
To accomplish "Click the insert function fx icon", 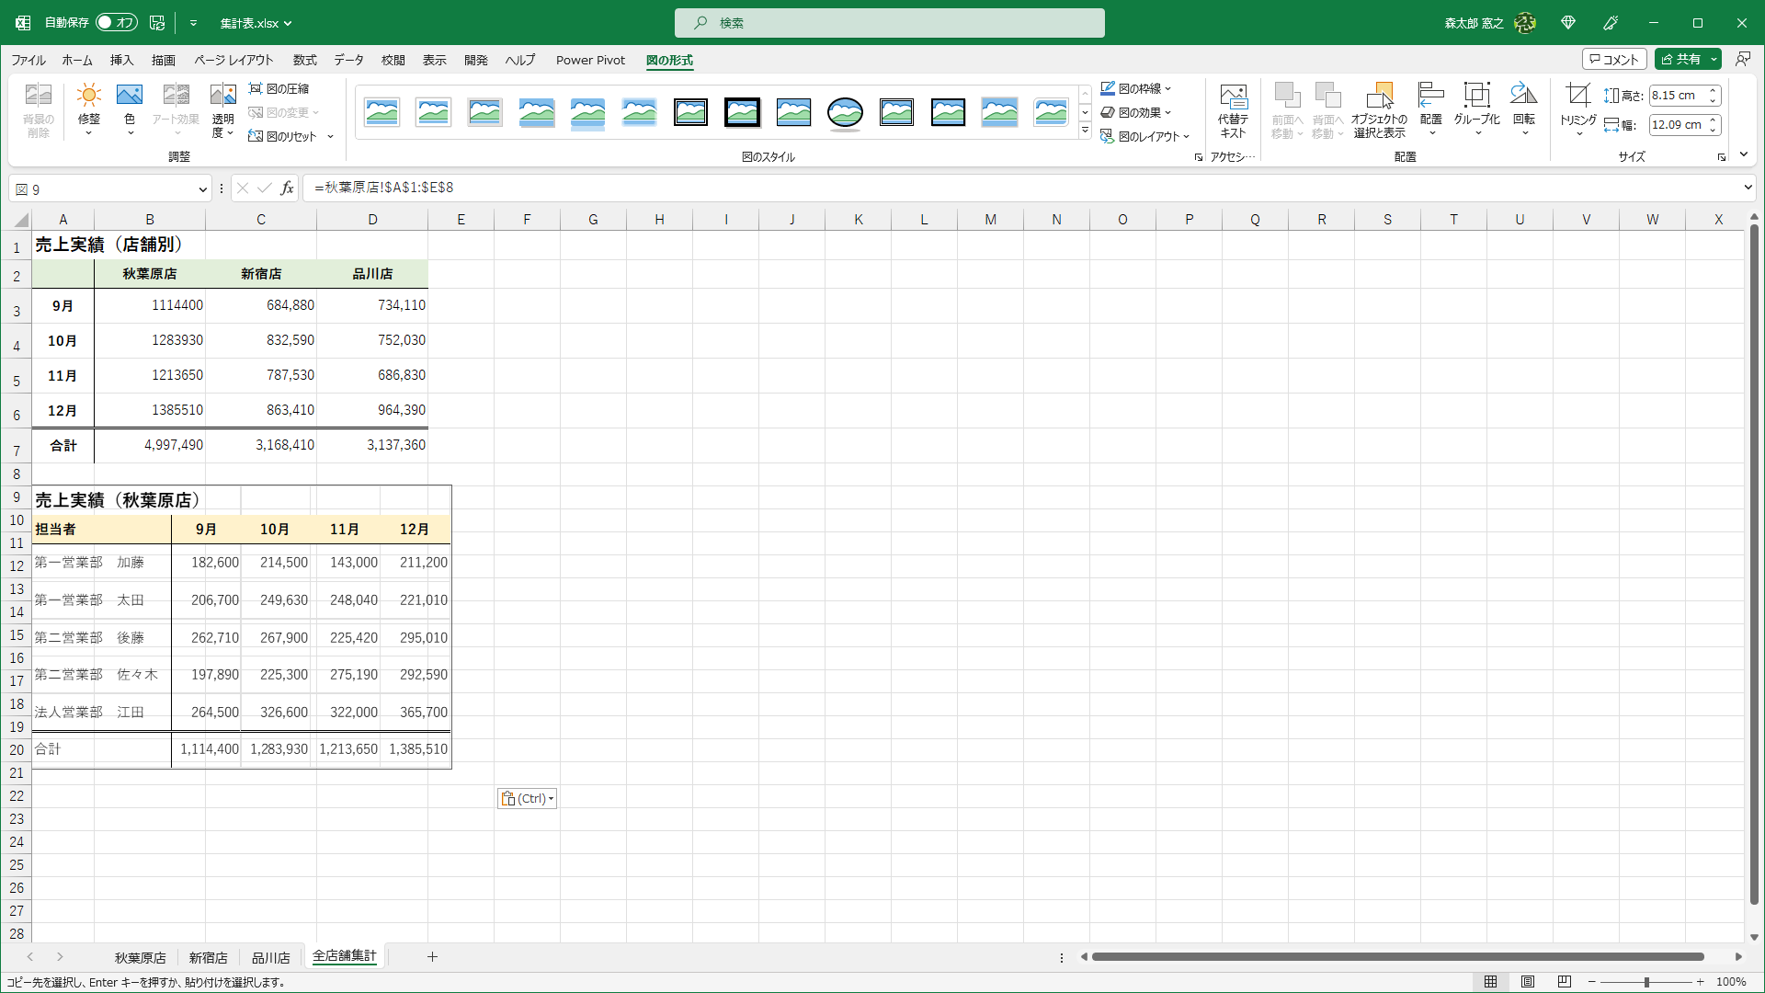I will (287, 188).
